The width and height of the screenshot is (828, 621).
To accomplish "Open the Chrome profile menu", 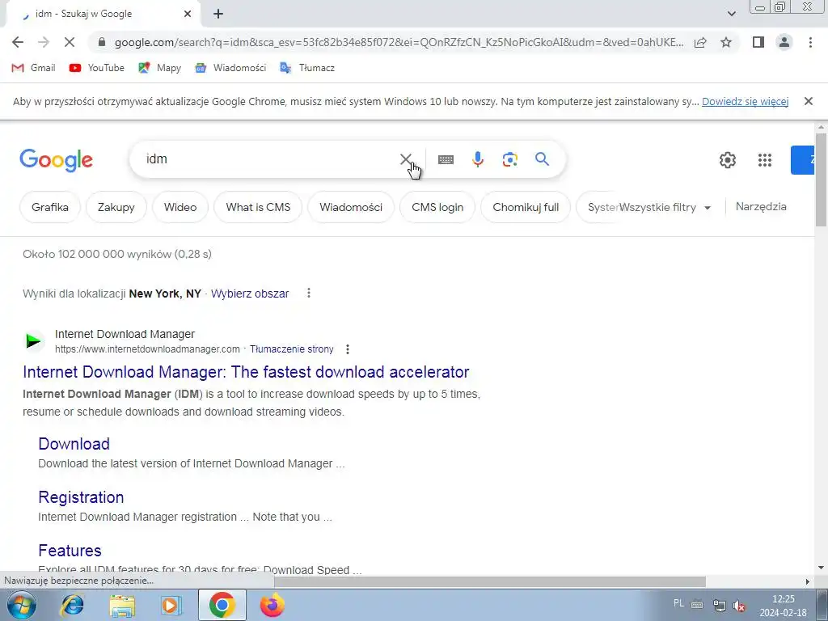I will pos(784,42).
